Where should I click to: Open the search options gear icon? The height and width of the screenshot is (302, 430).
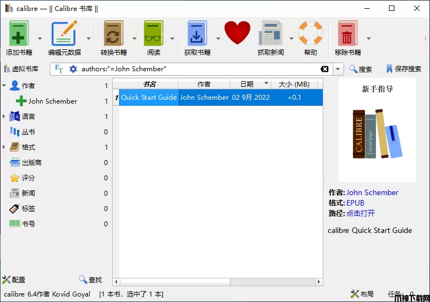pos(73,69)
